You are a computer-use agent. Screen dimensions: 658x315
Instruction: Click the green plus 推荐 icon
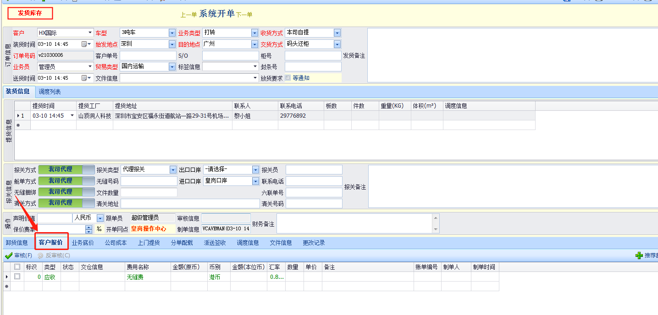[639, 255]
